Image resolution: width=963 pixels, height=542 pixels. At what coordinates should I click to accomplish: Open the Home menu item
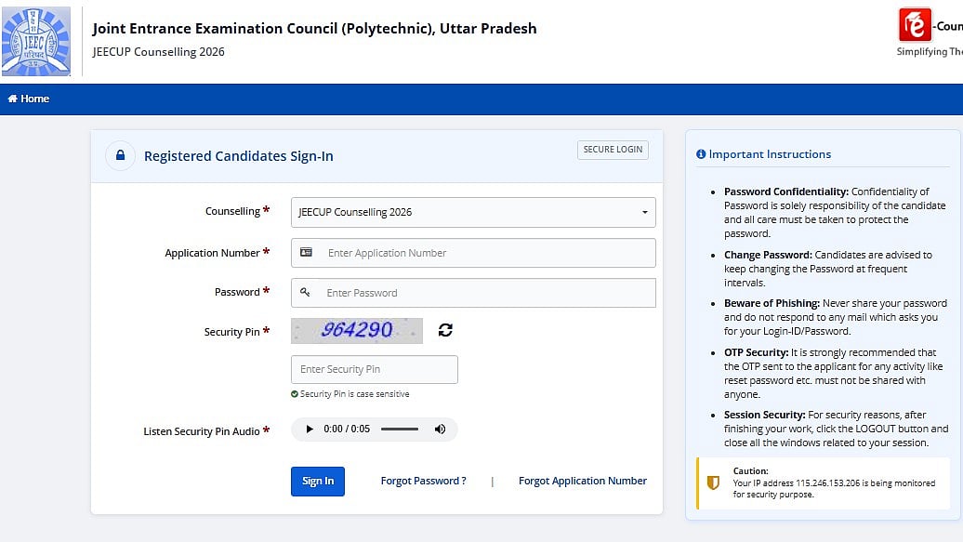pos(28,99)
